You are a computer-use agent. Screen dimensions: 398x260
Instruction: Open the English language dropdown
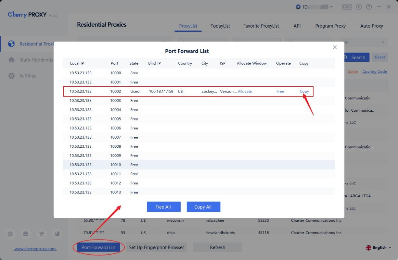point(379,248)
